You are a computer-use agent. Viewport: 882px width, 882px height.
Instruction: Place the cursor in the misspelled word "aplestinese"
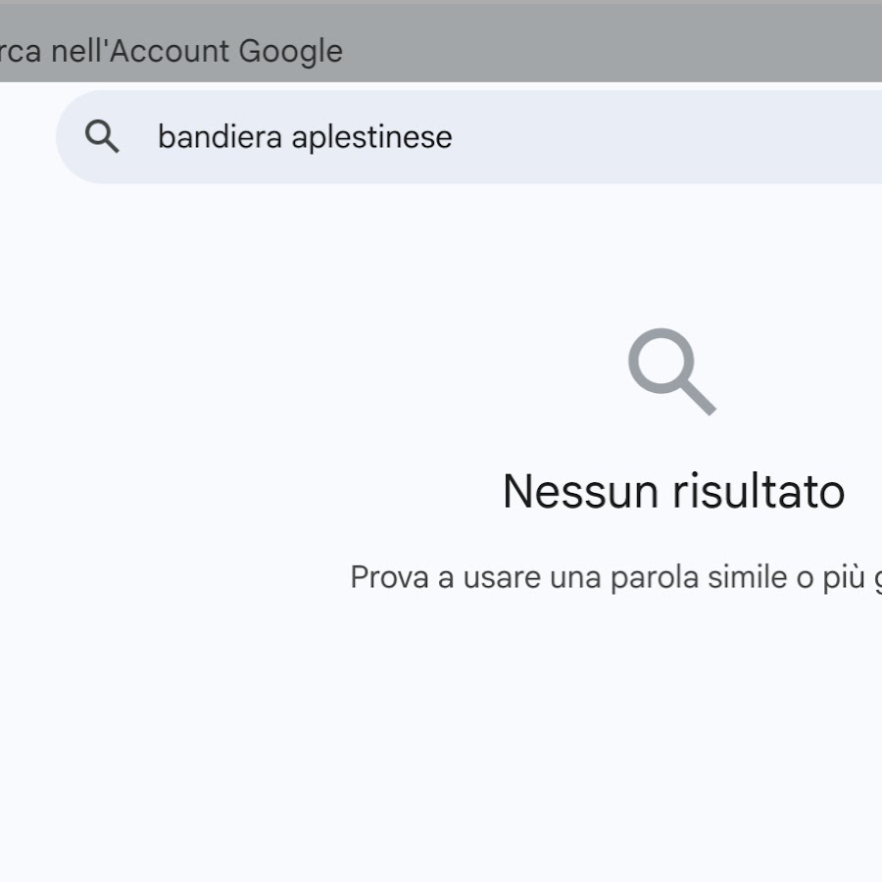pyautogui.click(x=371, y=138)
